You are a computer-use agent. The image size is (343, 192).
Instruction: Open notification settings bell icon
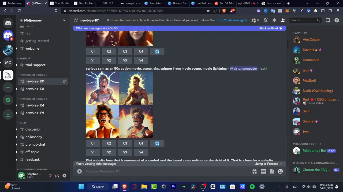[265, 20]
